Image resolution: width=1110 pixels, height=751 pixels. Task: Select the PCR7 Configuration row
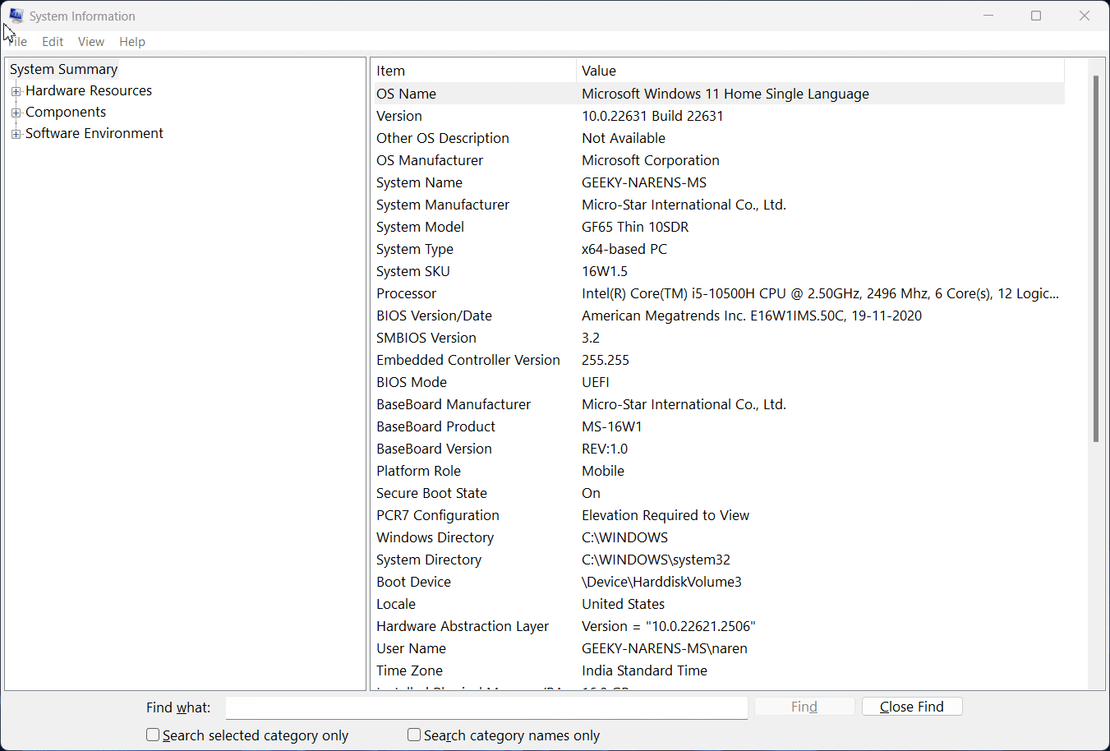click(x=719, y=515)
